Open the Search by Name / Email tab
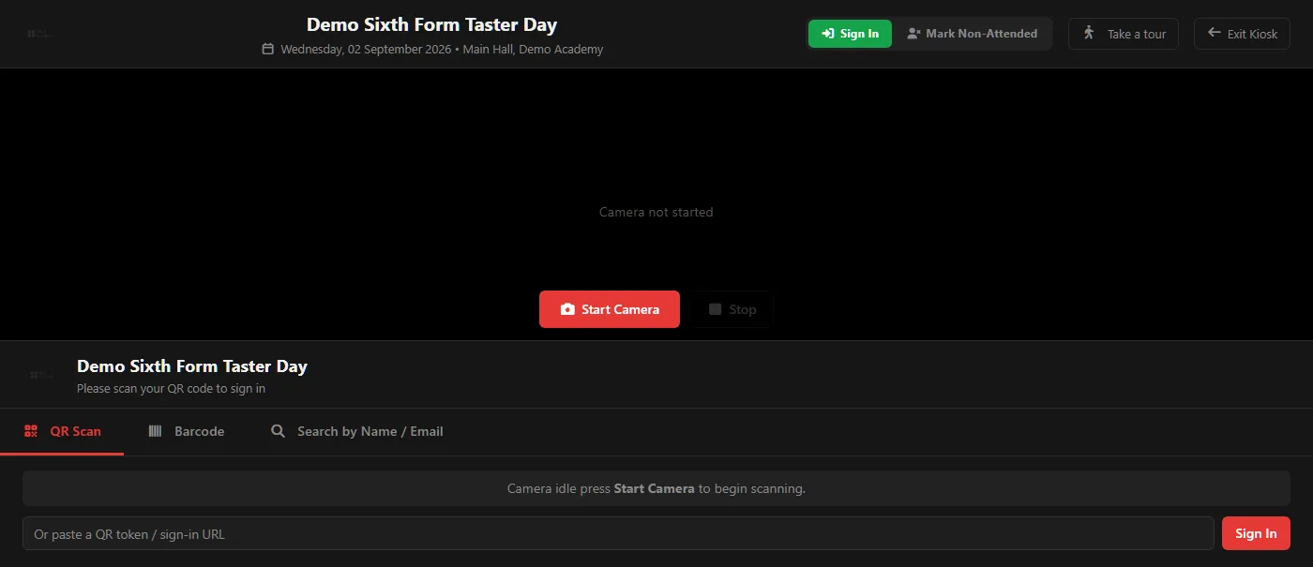The width and height of the screenshot is (1313, 567). click(356, 432)
